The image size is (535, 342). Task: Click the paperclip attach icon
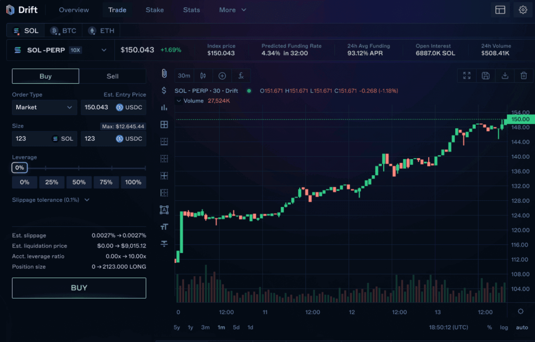click(x=164, y=73)
